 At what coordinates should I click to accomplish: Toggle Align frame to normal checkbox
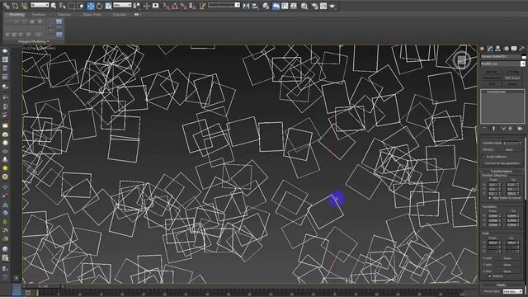tap(489, 198)
